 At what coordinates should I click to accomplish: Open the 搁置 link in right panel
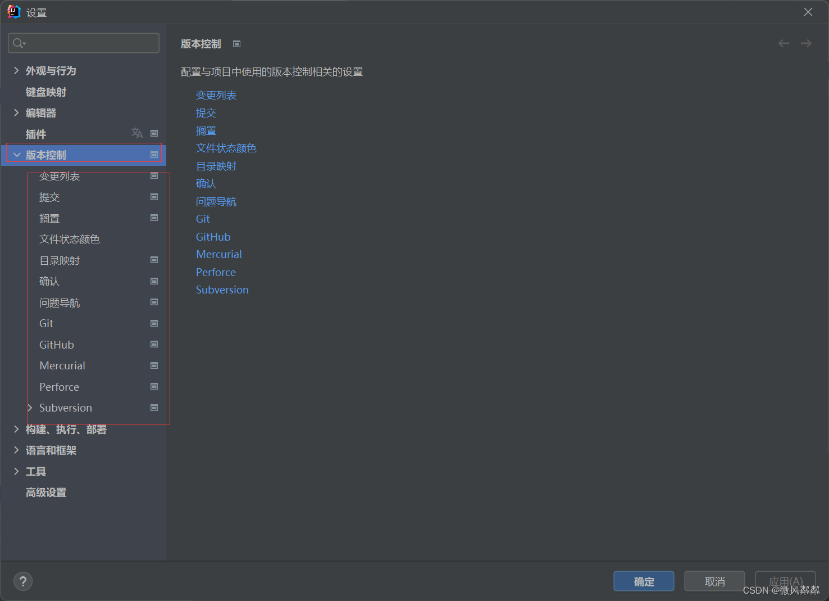[x=206, y=130]
